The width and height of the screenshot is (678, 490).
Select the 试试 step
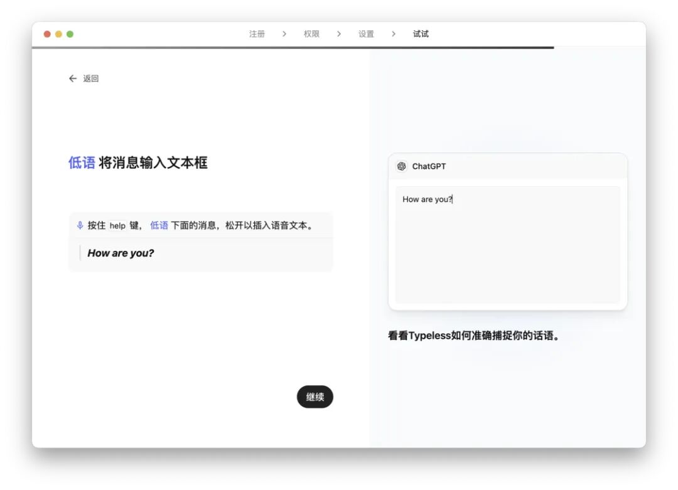421,34
